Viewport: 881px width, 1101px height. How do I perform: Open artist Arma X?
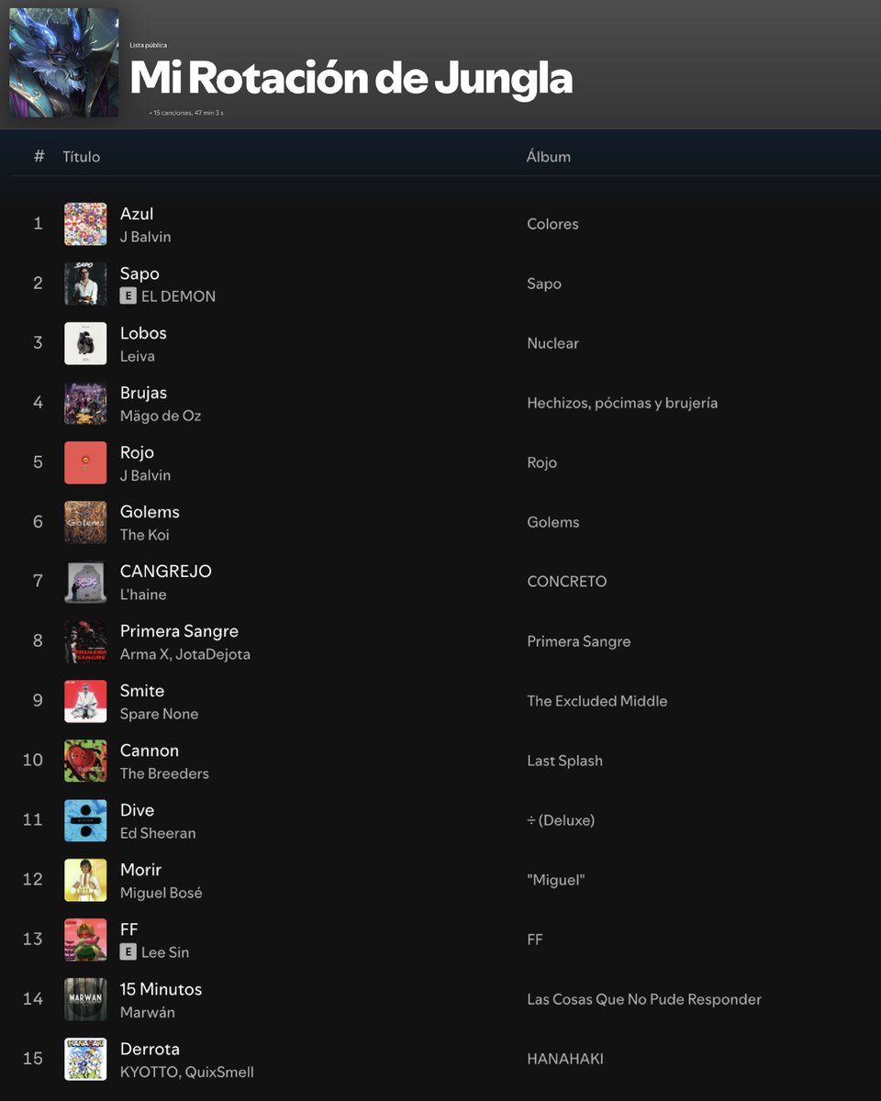click(x=143, y=654)
